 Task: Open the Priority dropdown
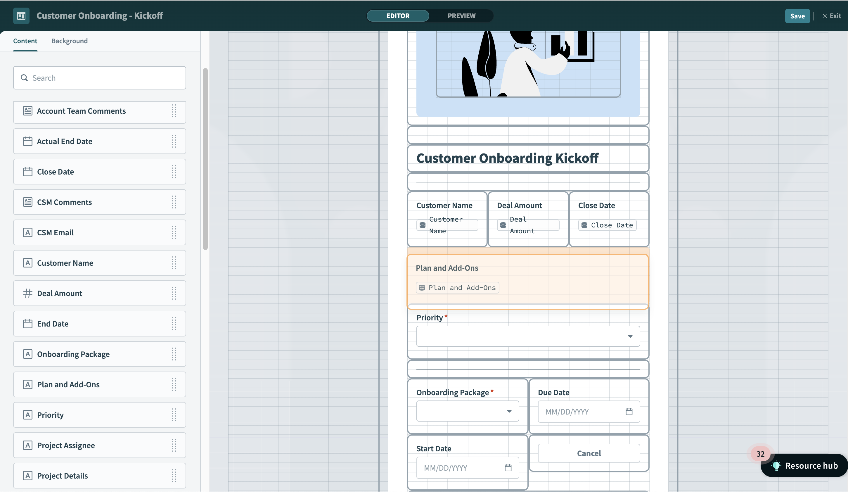click(528, 336)
